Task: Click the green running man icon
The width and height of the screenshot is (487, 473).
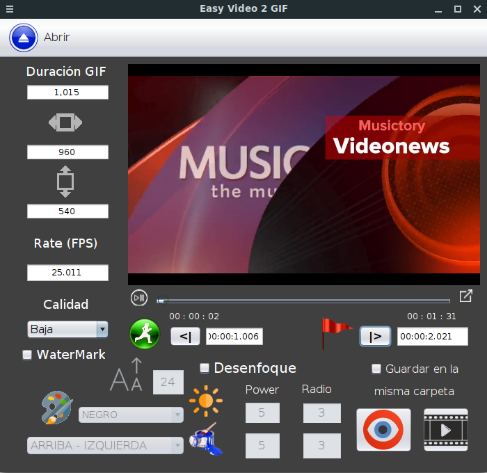Action: (x=145, y=334)
